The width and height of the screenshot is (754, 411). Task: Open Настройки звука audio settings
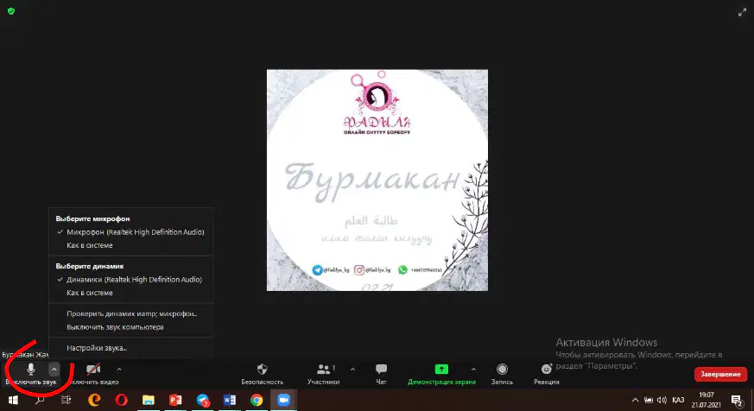point(97,348)
